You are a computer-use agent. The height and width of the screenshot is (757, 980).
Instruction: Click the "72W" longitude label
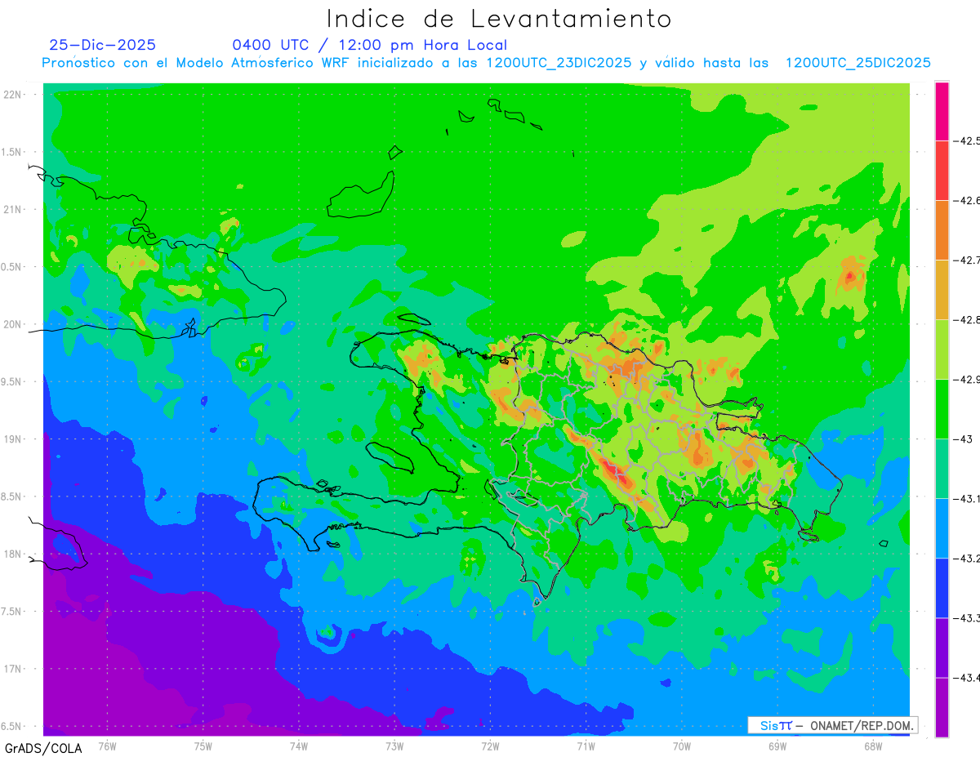pyautogui.click(x=490, y=746)
